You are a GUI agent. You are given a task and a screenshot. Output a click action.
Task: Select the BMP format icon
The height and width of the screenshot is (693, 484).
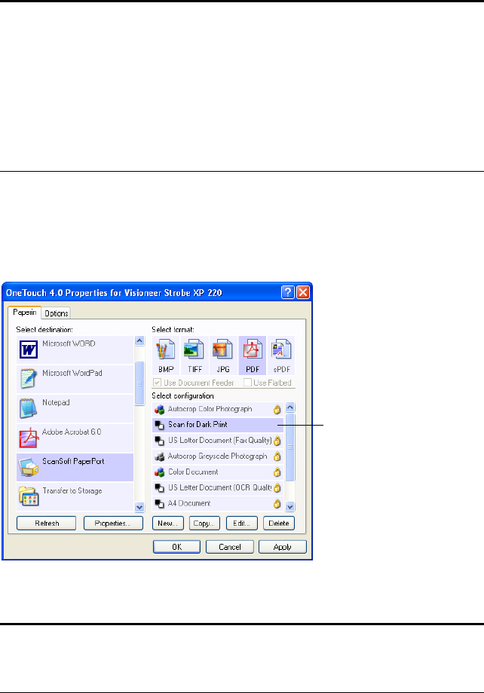coord(166,350)
